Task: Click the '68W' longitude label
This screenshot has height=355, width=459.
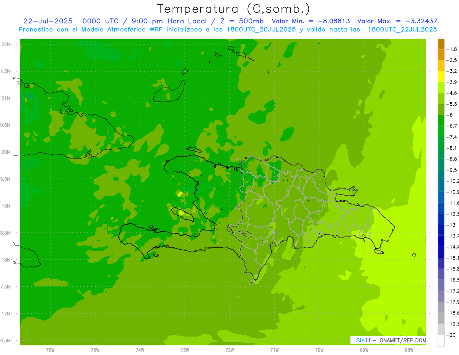Action: 409,350
